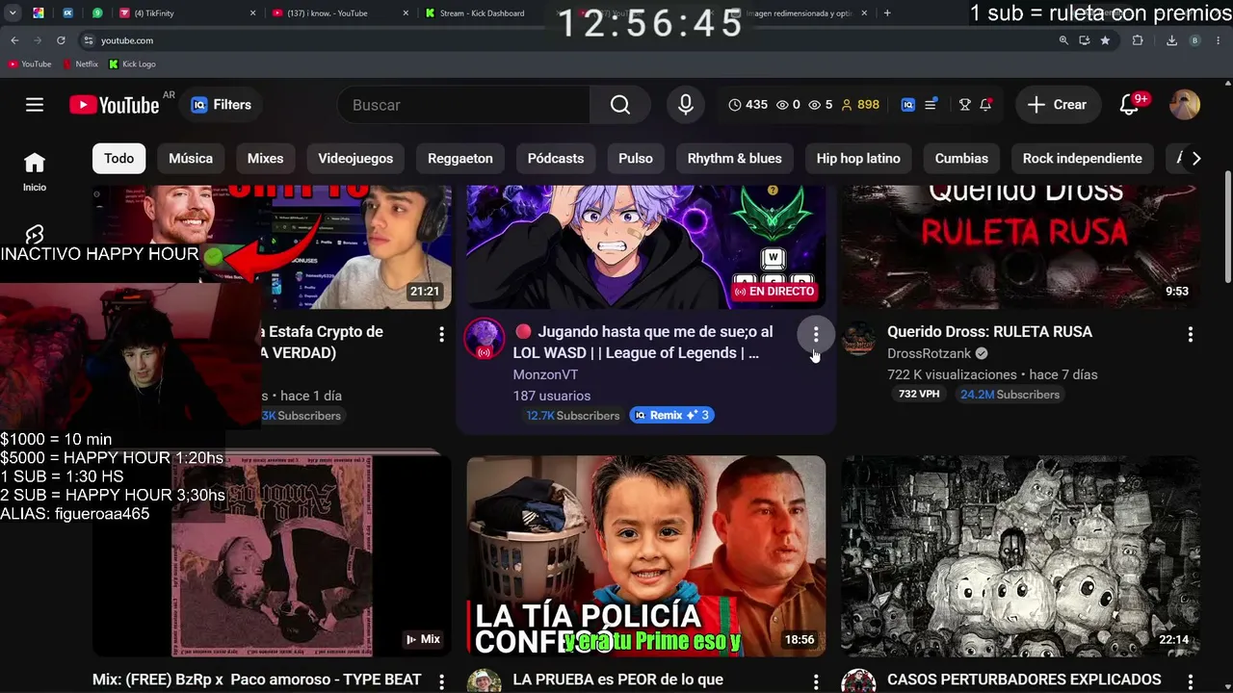Open the browser extensions puzzle icon
The height and width of the screenshot is (693, 1233).
click(x=1138, y=40)
